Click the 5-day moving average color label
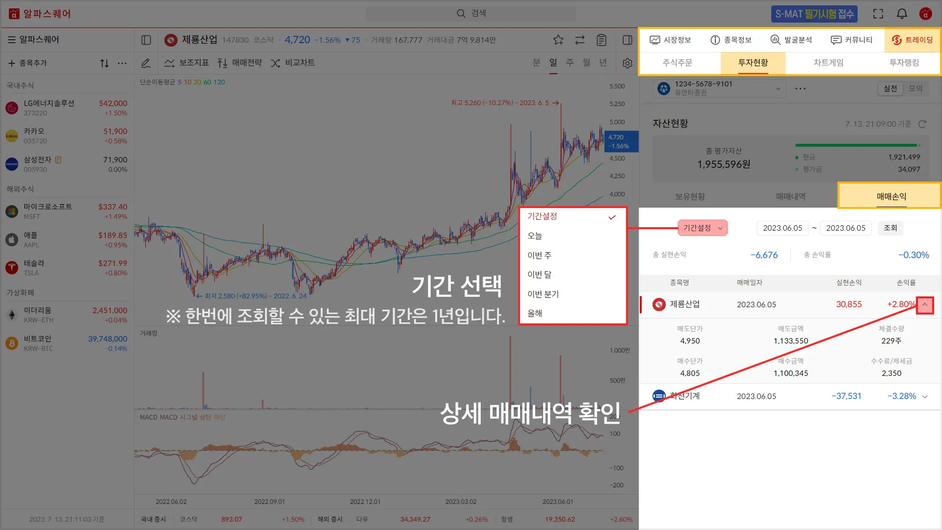Viewport: 942px width, 530px height. tap(180, 82)
